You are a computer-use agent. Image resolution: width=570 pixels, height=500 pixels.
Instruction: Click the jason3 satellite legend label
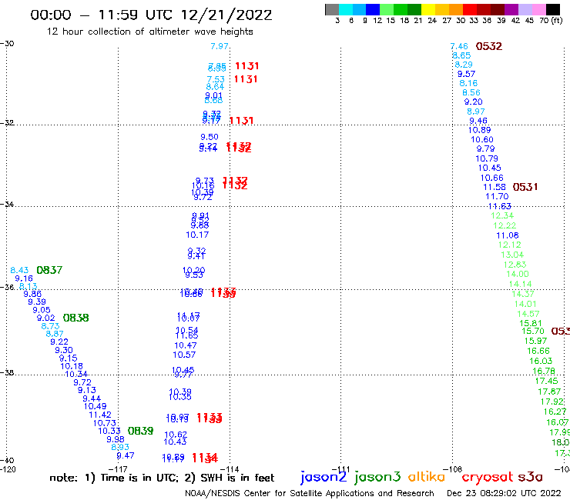coord(377,477)
